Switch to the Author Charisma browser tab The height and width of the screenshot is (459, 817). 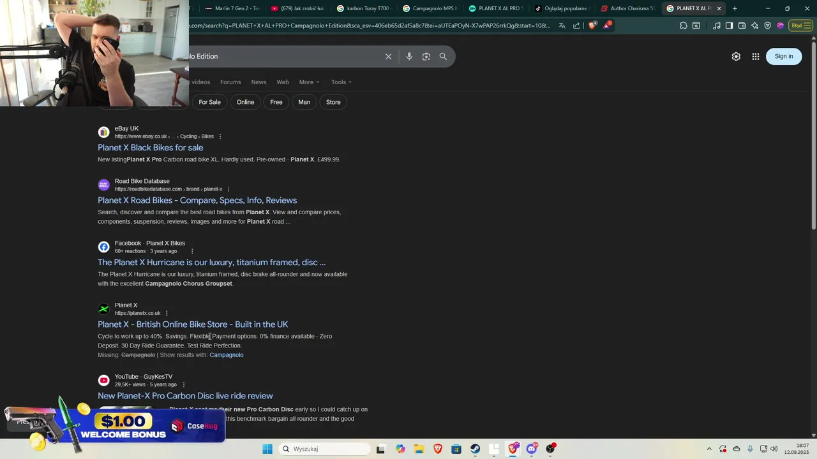click(x=628, y=8)
